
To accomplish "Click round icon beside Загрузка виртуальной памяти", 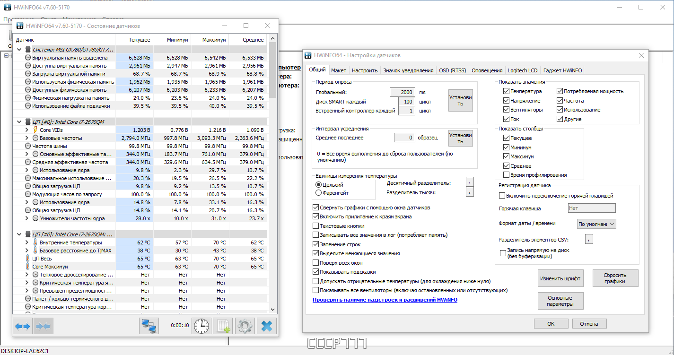I will coord(28,73).
